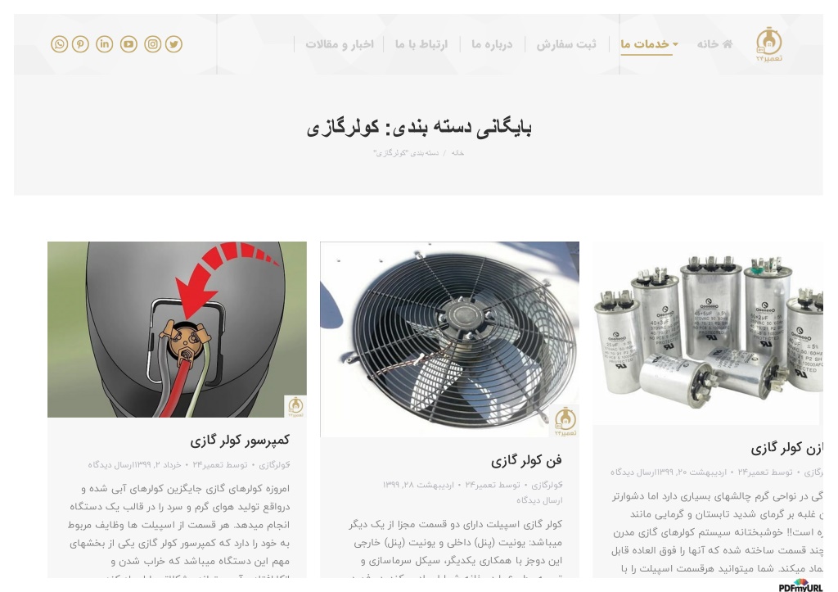Click the تعمیر۲۴ site logo
The image size is (838, 592).
[x=769, y=44]
